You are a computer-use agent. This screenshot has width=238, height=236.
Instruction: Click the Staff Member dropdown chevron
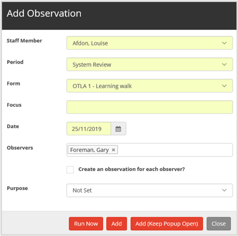[x=224, y=43]
